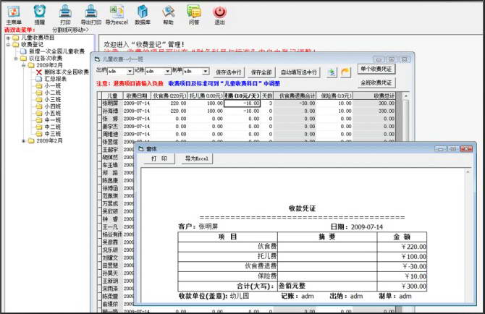Click the 伙食费 (220元) column header
The height and width of the screenshot is (314, 485).
tap(169, 96)
